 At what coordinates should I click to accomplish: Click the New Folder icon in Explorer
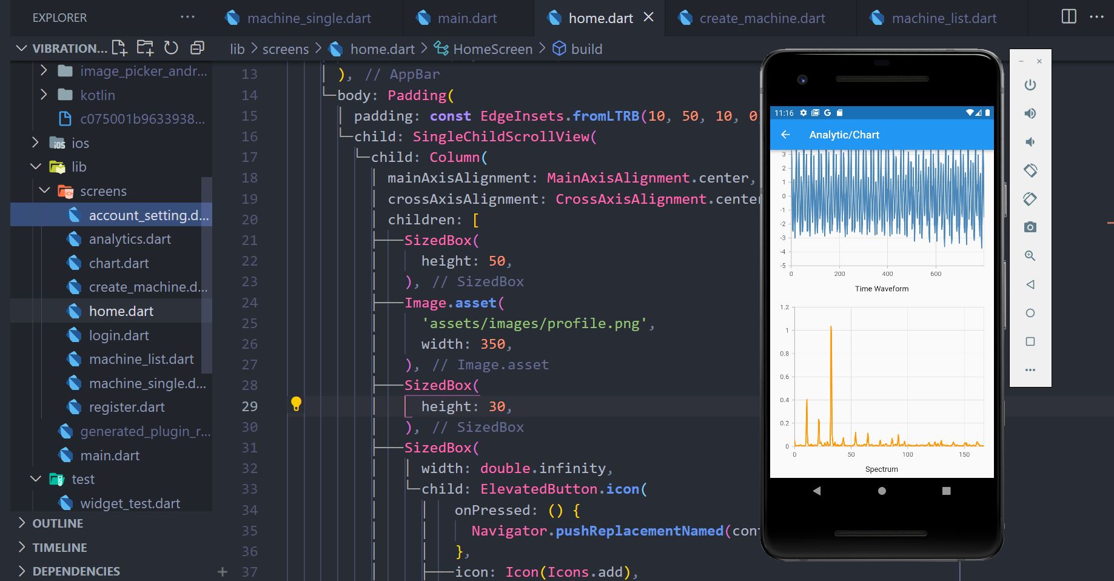pos(146,47)
